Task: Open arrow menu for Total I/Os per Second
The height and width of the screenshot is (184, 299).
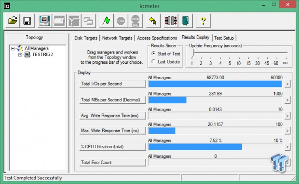Action: [x=287, y=84]
